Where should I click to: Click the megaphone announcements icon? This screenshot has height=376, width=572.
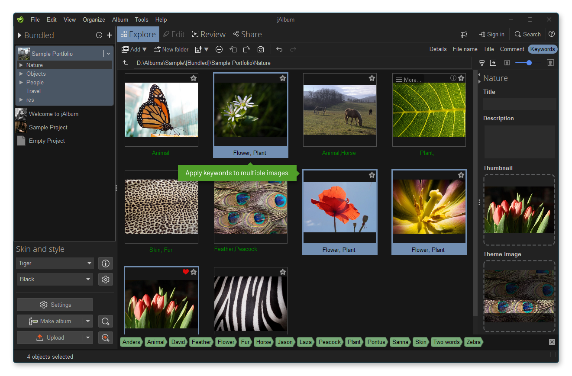click(464, 35)
